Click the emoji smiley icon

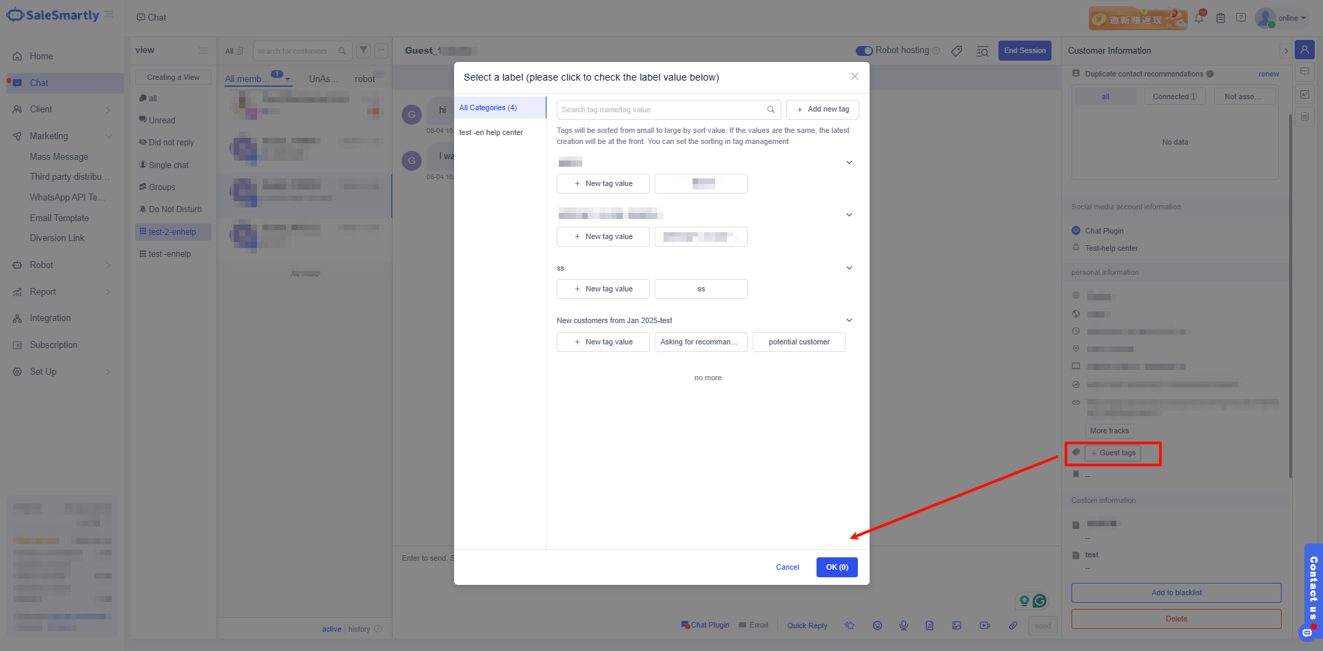(x=877, y=626)
